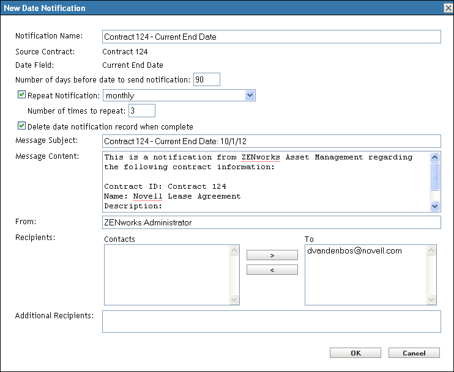Click the Notification Name text field

pyautogui.click(x=272, y=37)
